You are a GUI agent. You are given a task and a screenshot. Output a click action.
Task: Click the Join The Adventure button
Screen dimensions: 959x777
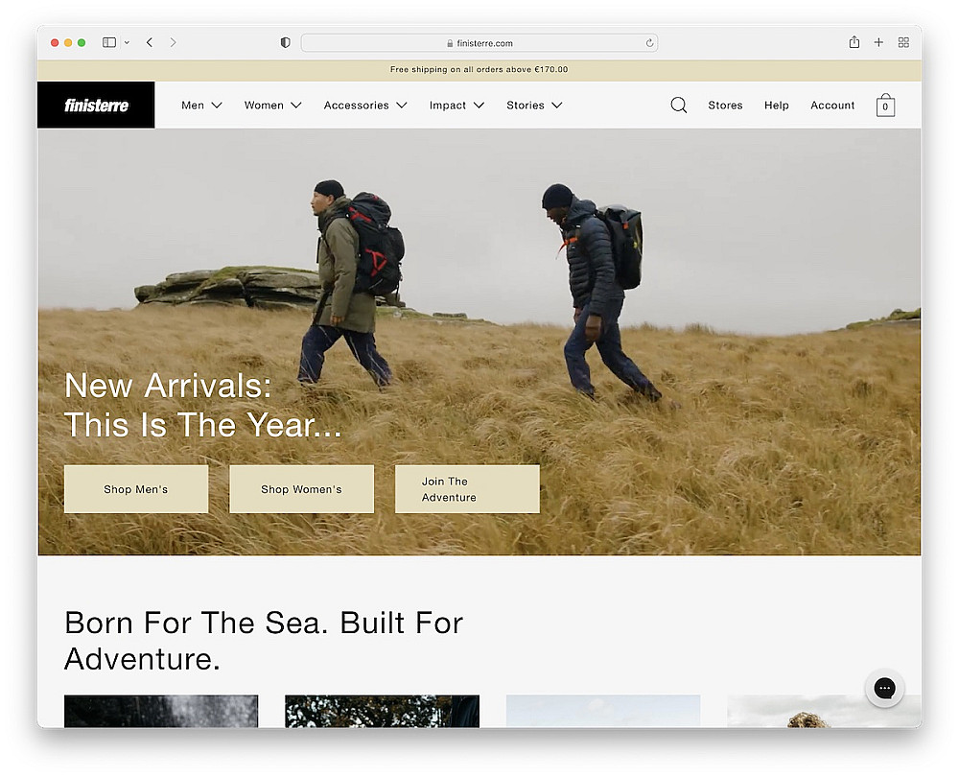click(x=467, y=489)
